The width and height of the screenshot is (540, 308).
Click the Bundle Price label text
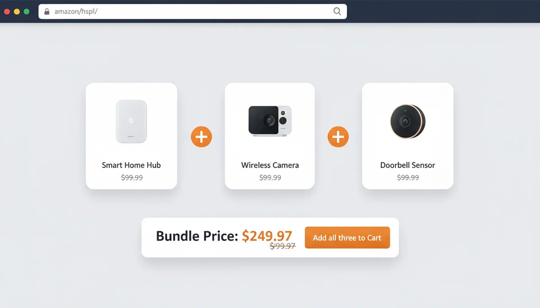point(197,236)
